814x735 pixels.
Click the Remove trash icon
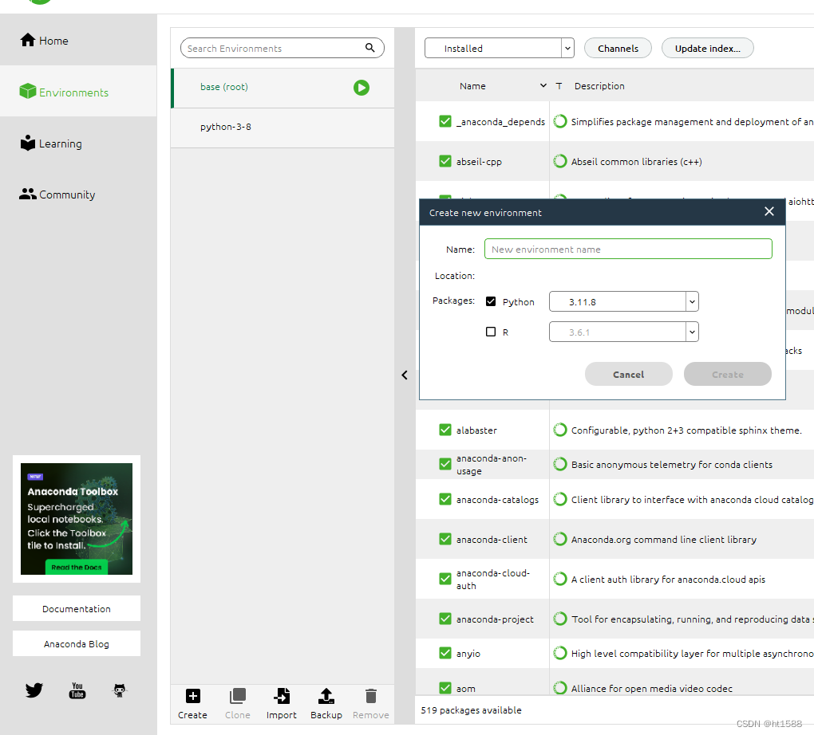[370, 696]
